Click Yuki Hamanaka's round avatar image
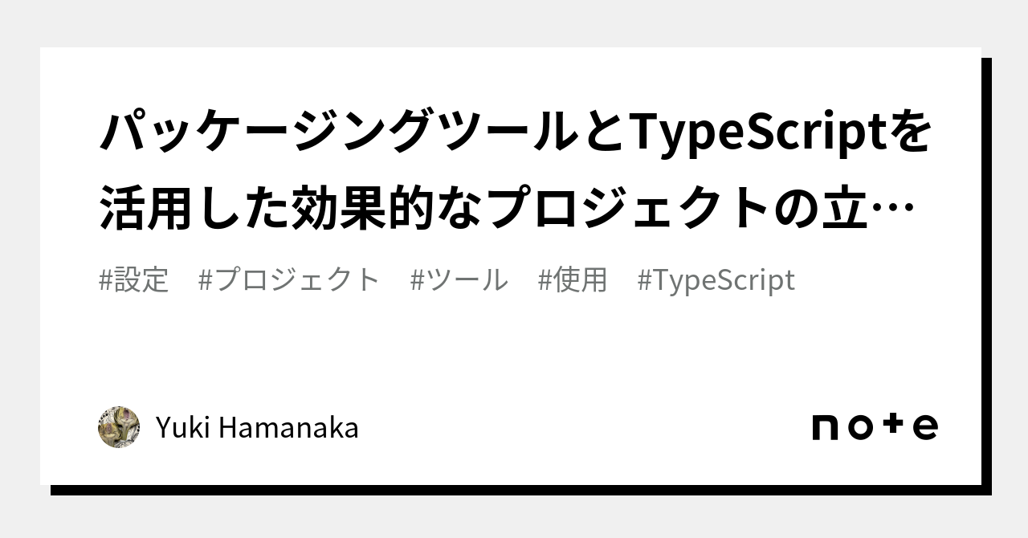The height and width of the screenshot is (538, 1028). coord(119,427)
